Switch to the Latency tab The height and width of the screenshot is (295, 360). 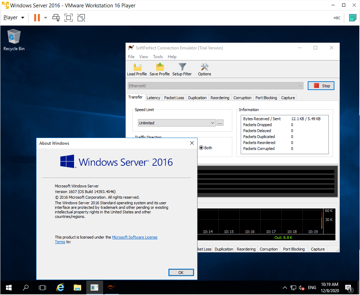pyautogui.click(x=153, y=98)
